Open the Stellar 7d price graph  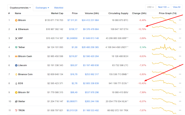point(164,101)
